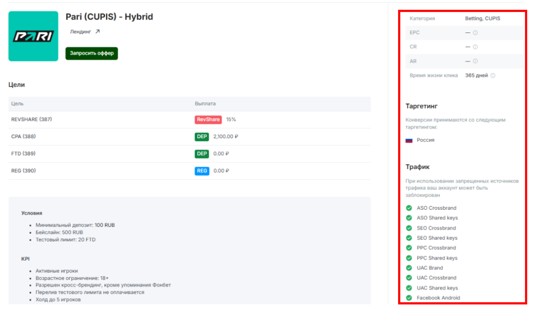Click the Трафик heading
This screenshot has width=537, height=312.
pos(418,167)
